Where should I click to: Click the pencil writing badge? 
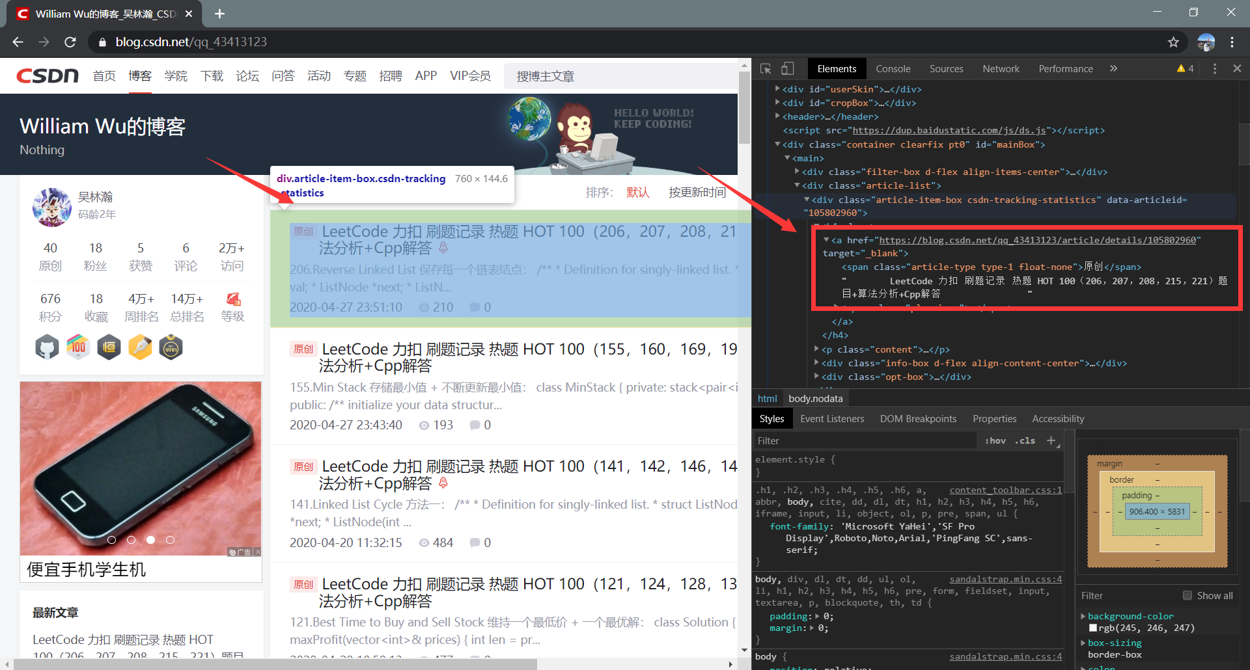click(140, 347)
